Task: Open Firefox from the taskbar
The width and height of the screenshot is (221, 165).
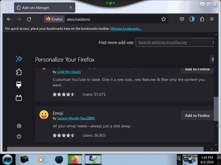Action: click(75, 159)
